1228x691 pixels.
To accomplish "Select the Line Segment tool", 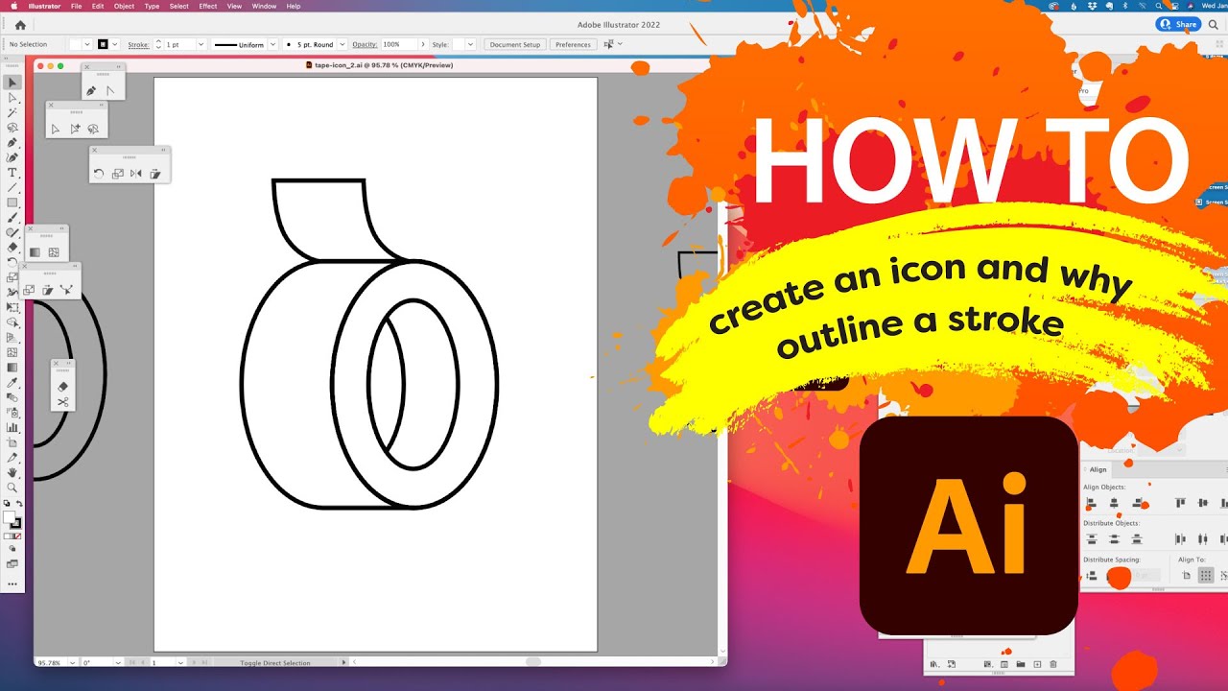I will [12, 188].
